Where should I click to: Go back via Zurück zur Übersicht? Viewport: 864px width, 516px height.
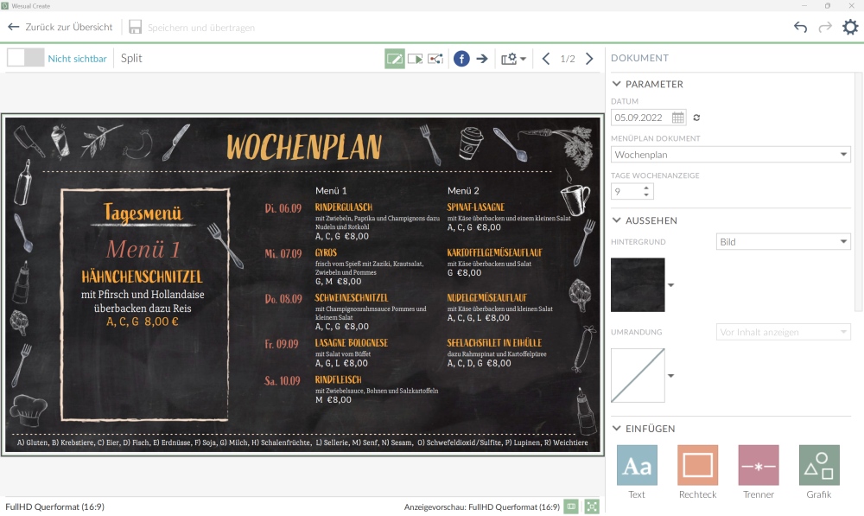pos(60,27)
